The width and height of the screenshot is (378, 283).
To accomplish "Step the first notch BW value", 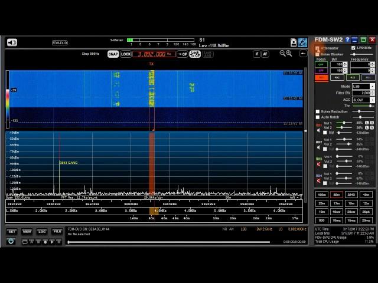I will coord(345,64).
